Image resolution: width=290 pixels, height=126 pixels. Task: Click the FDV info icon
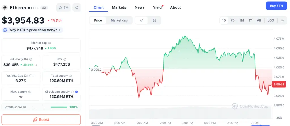coord(65,59)
